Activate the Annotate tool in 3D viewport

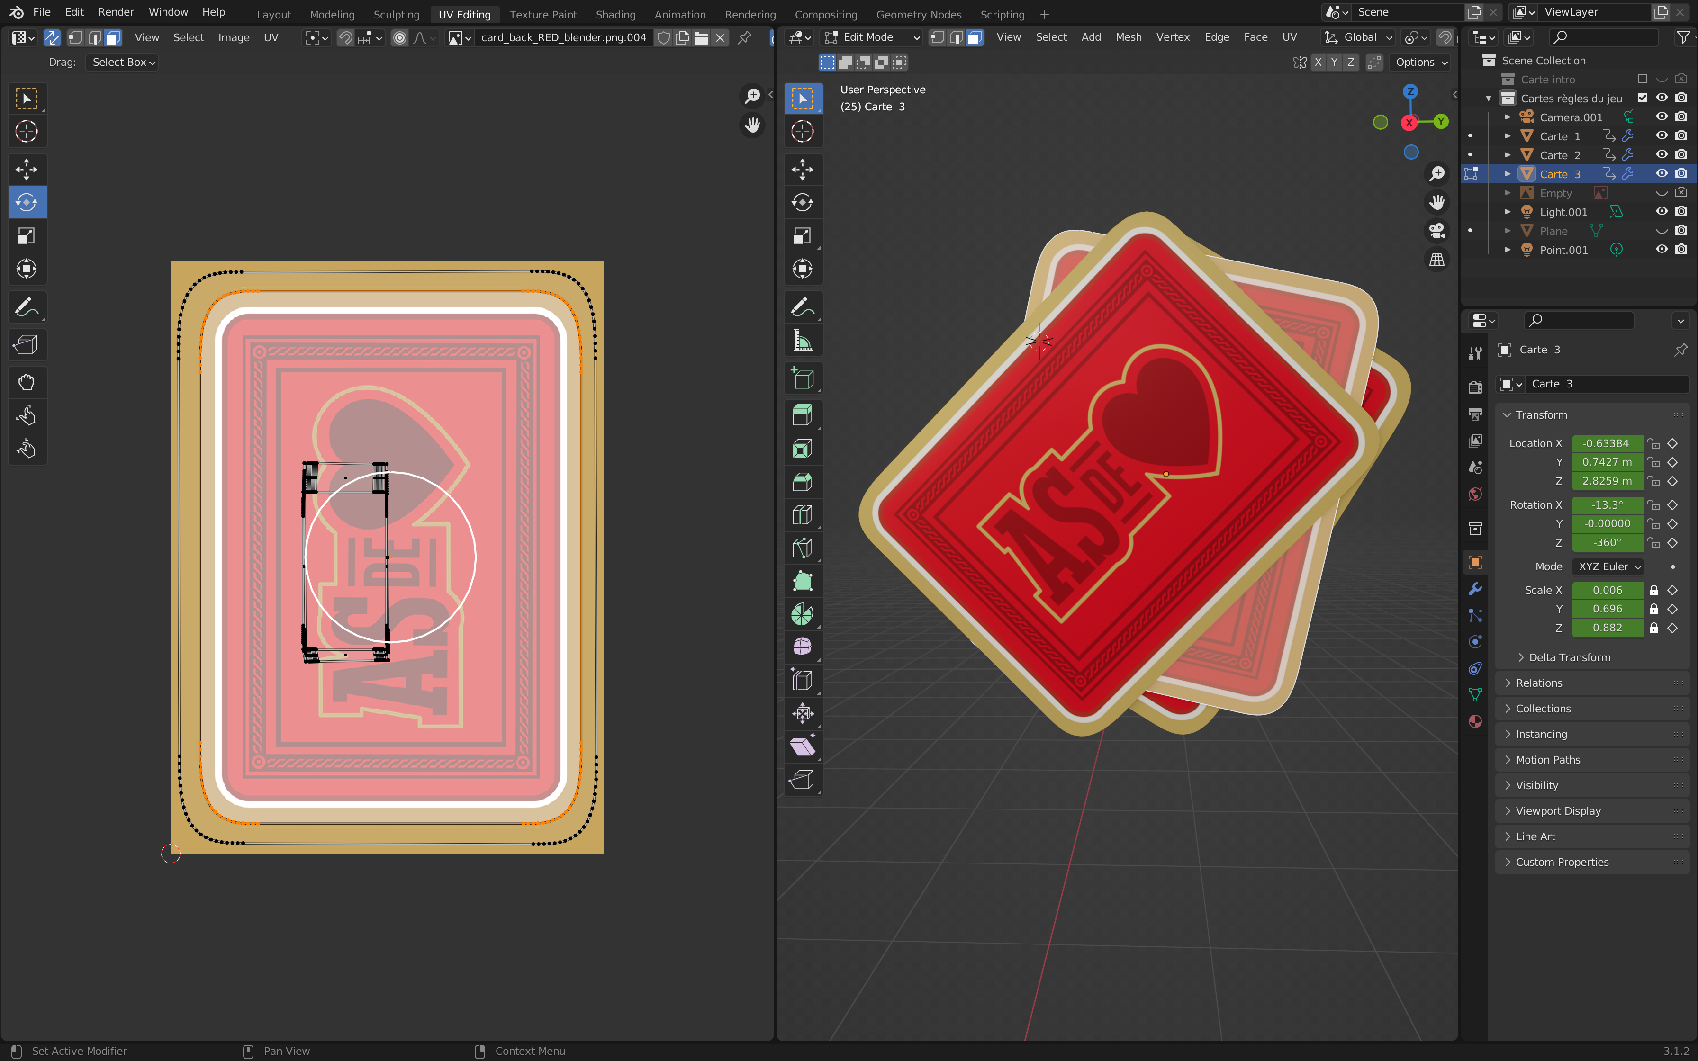pyautogui.click(x=803, y=306)
